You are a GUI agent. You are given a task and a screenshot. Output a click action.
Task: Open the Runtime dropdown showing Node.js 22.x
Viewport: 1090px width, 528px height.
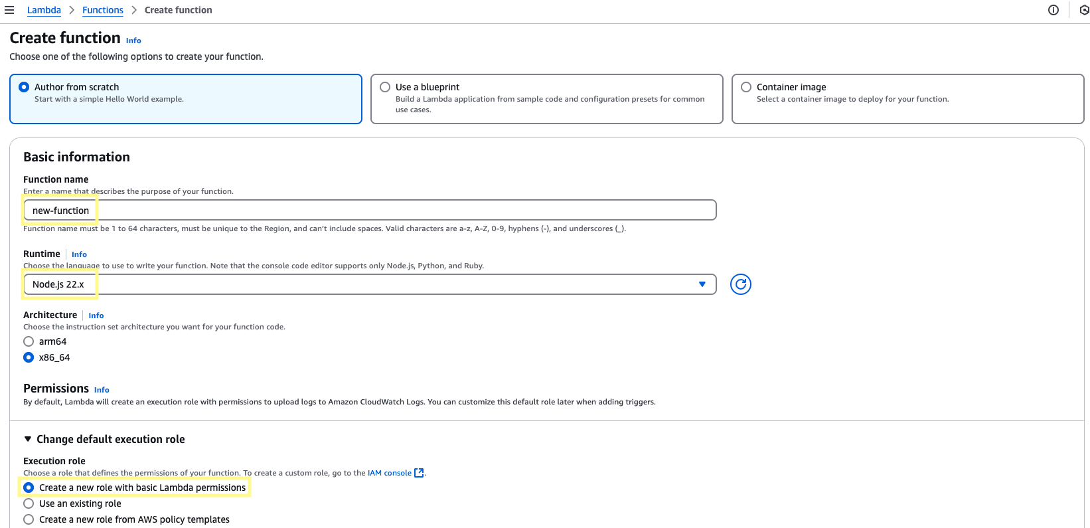click(370, 284)
